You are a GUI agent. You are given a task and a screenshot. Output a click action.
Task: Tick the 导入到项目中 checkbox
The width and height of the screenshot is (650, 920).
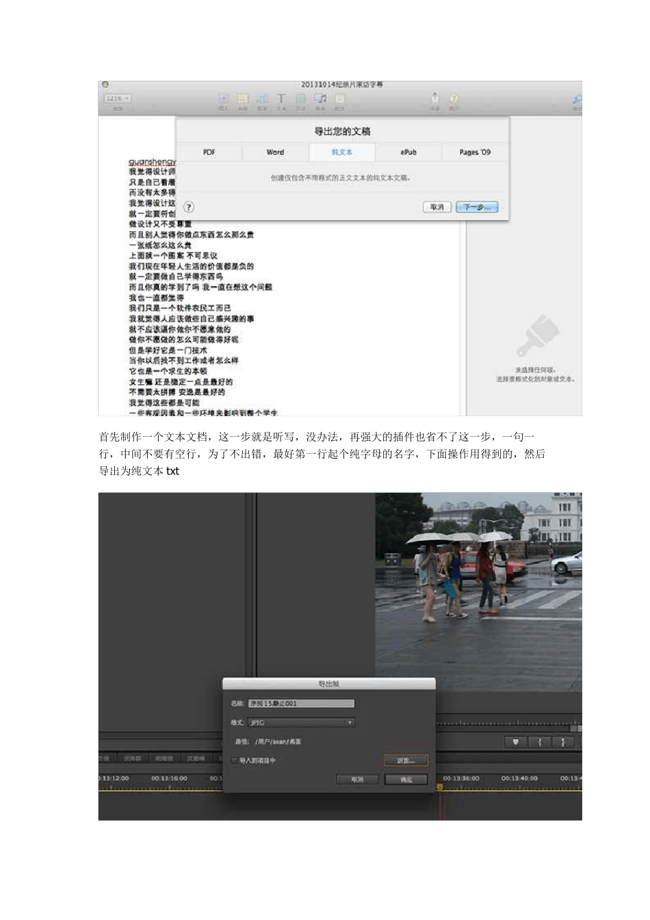point(234,761)
